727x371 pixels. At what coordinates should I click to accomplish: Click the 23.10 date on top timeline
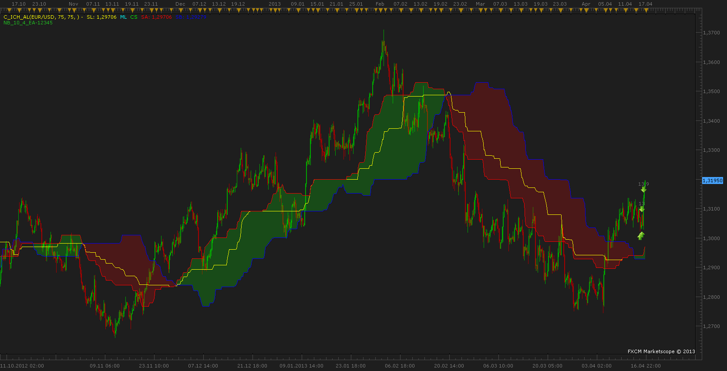click(39, 4)
